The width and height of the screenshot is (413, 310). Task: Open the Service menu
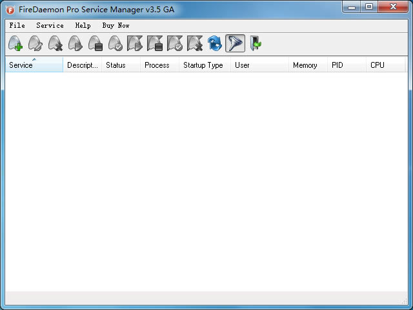point(50,26)
